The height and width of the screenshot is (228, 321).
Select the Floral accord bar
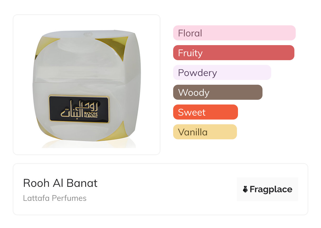234,33
